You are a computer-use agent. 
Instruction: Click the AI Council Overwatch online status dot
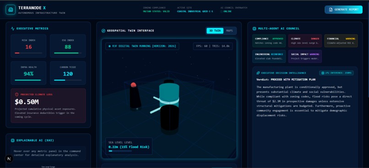click(x=222, y=11)
